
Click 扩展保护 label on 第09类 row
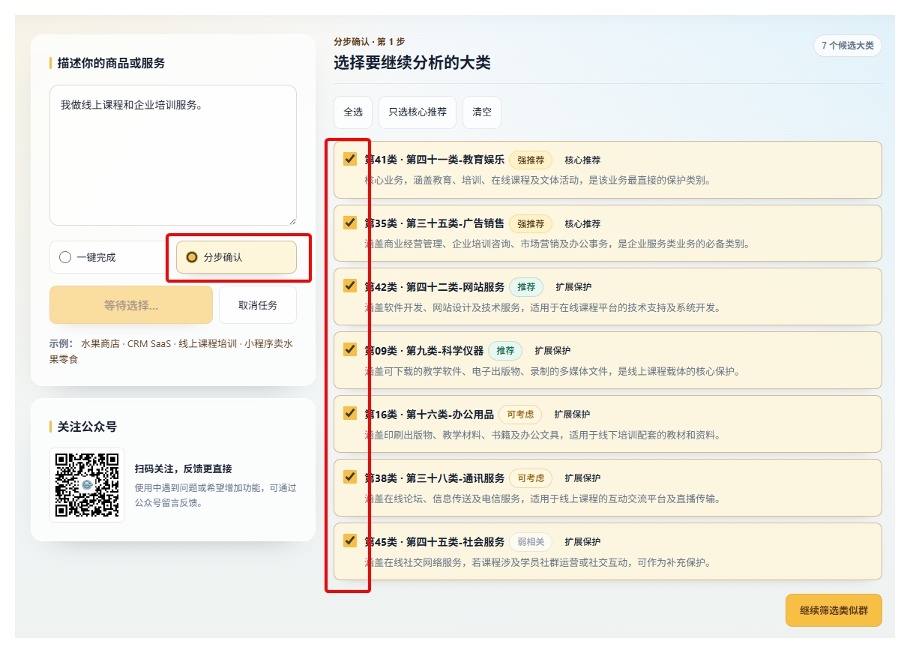tap(552, 351)
